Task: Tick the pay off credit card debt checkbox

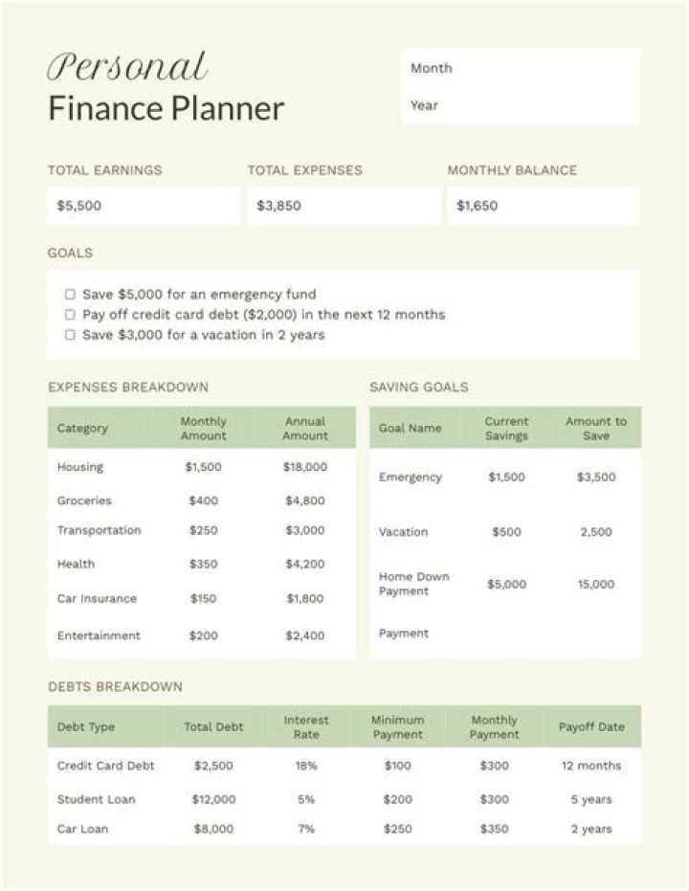Action: tap(70, 315)
